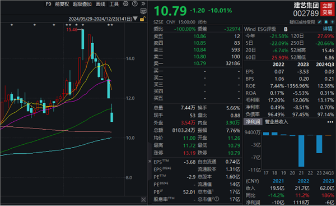Select 卖五 ask price 10.86
Viewport: 336px width, 206px height.
coord(199,36)
